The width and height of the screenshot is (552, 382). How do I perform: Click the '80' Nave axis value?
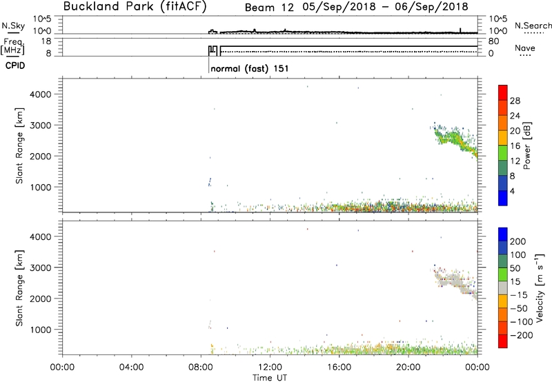click(x=493, y=41)
